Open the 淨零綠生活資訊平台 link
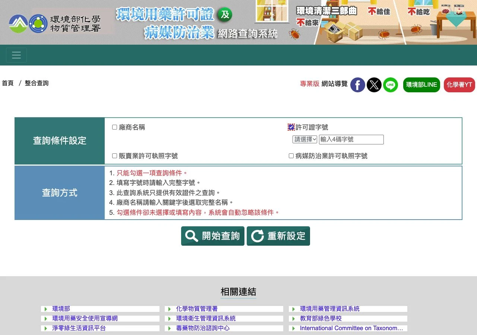The width and height of the screenshot is (477, 335). [x=79, y=328]
